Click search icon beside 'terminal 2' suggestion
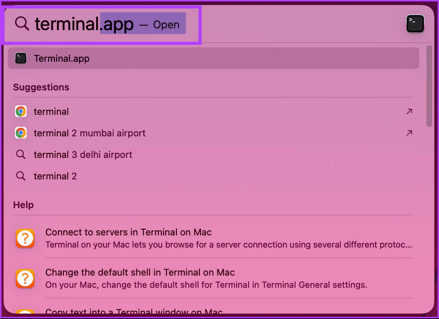Image resolution: width=439 pixels, height=319 pixels. tap(21, 176)
